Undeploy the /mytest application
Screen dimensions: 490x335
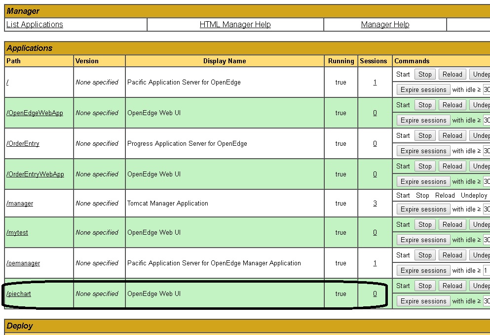coord(480,225)
